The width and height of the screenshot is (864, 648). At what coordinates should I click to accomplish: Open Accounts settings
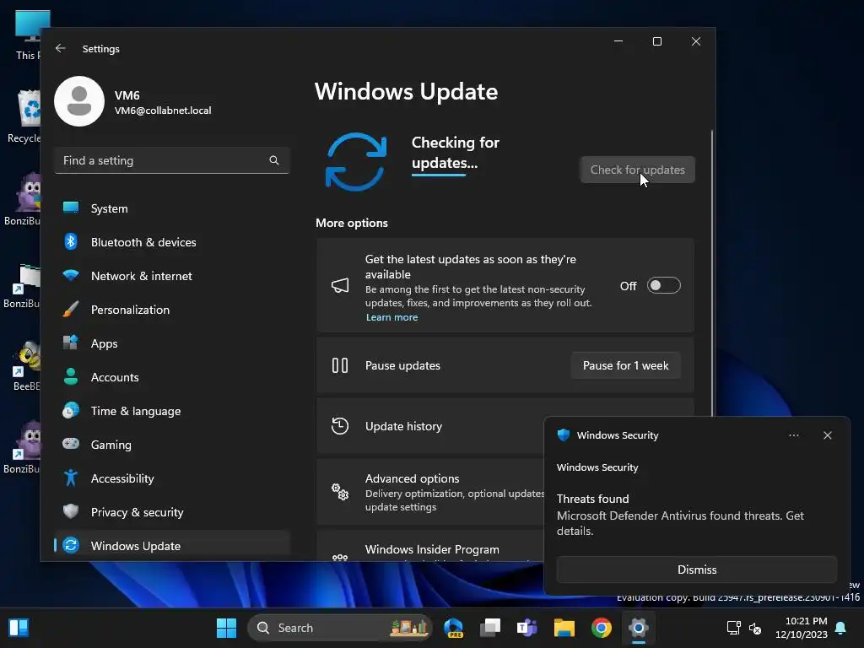172,377
